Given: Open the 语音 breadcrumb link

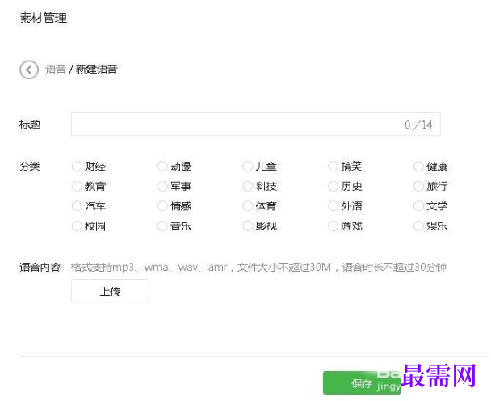Looking at the screenshot, I should (55, 69).
